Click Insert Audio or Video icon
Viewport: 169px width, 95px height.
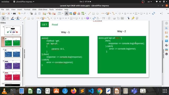74,13
